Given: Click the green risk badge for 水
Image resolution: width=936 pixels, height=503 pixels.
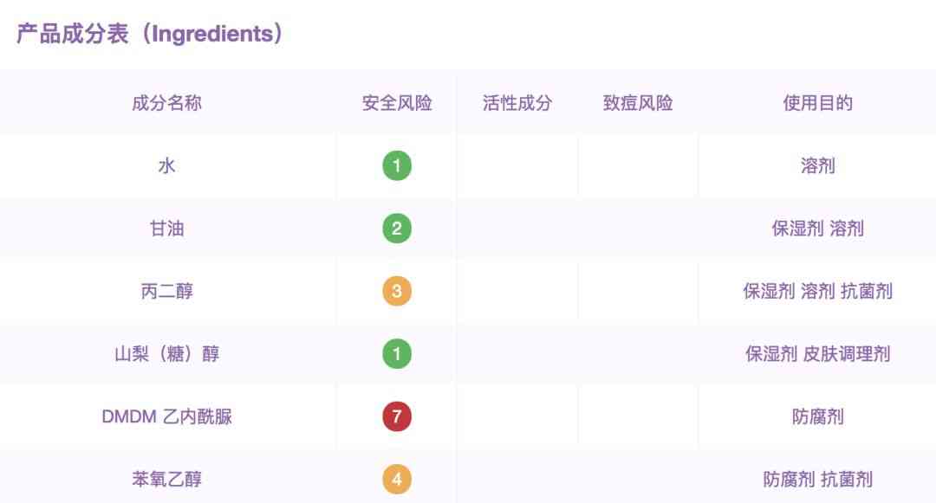Looking at the screenshot, I should 396,165.
